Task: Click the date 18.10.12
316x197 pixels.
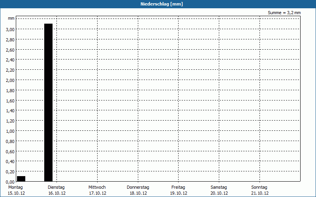Action: (x=138, y=193)
